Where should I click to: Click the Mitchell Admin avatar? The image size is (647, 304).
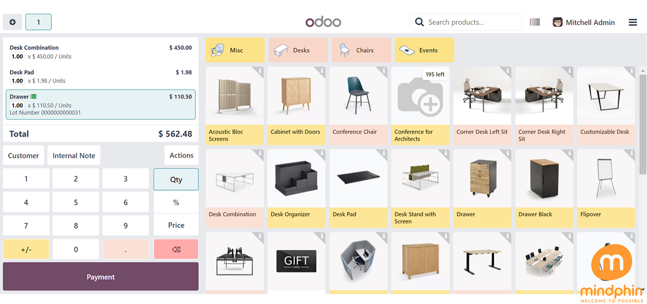[x=557, y=22]
